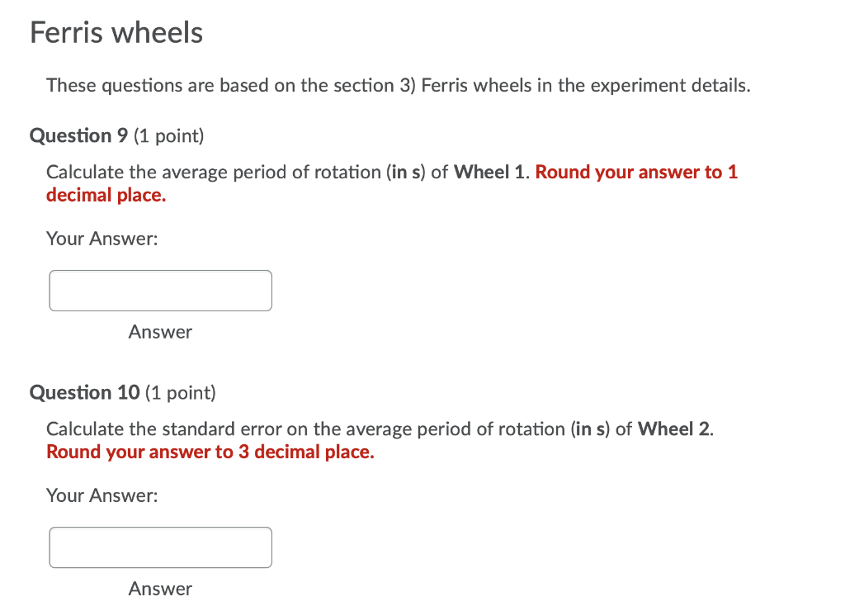845x611 pixels.
Task: Click the Question 10 answer input field
Action: [160, 547]
